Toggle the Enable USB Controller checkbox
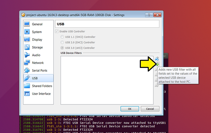 57,31
